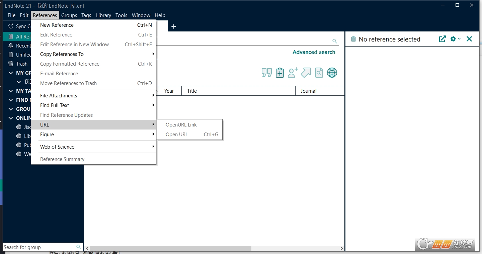The height and width of the screenshot is (254, 482).
Task: Click the Trash bin icon
Action: point(11,64)
